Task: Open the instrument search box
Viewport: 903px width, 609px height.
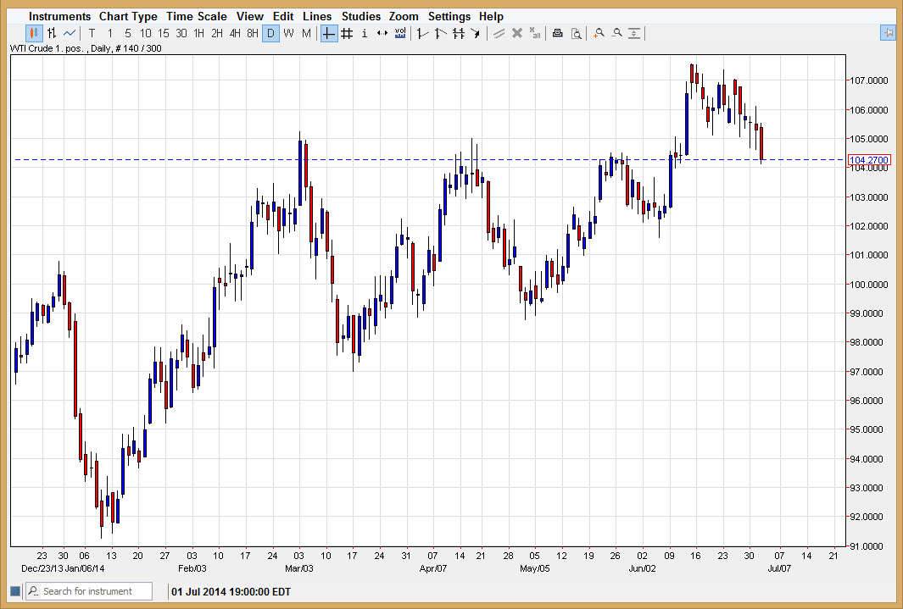Action: tap(87, 590)
